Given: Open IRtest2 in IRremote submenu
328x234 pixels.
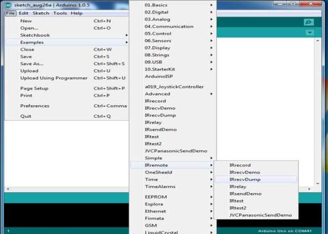Looking at the screenshot, I should [256, 208].
